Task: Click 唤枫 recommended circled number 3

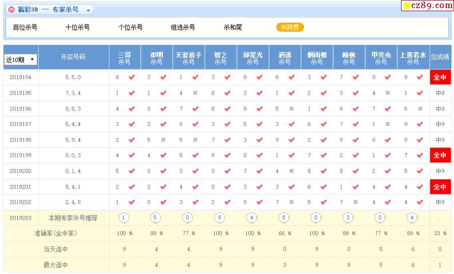Action: pos(348,218)
